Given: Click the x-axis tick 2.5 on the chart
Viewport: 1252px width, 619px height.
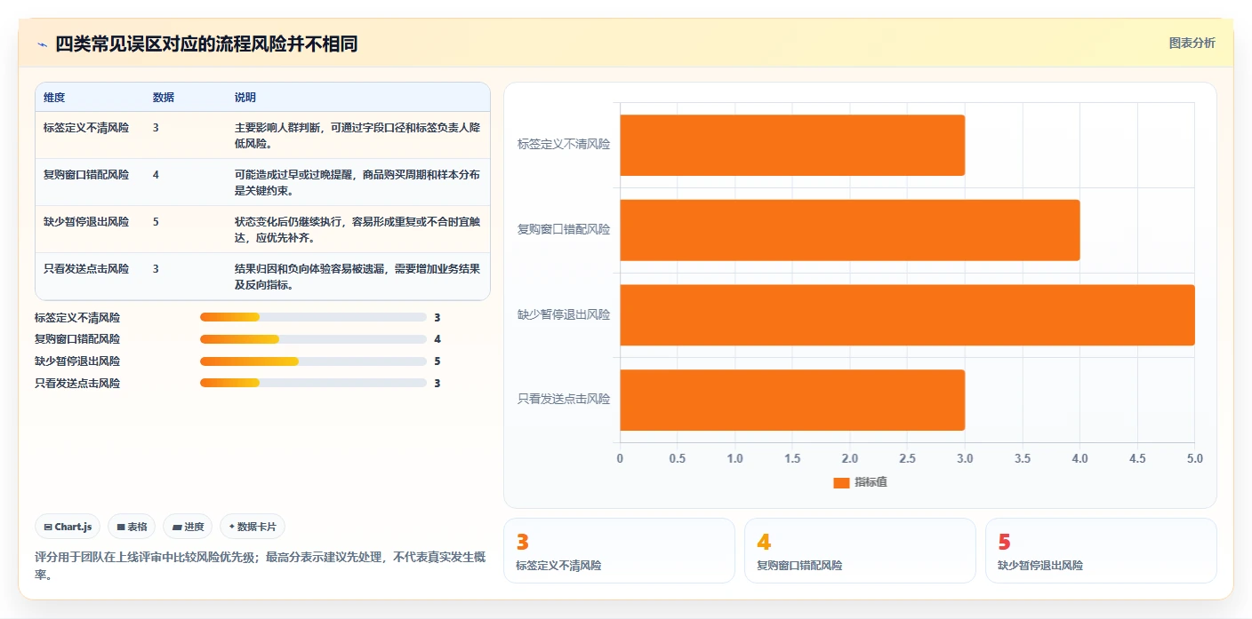Looking at the screenshot, I should pyautogui.click(x=907, y=459).
